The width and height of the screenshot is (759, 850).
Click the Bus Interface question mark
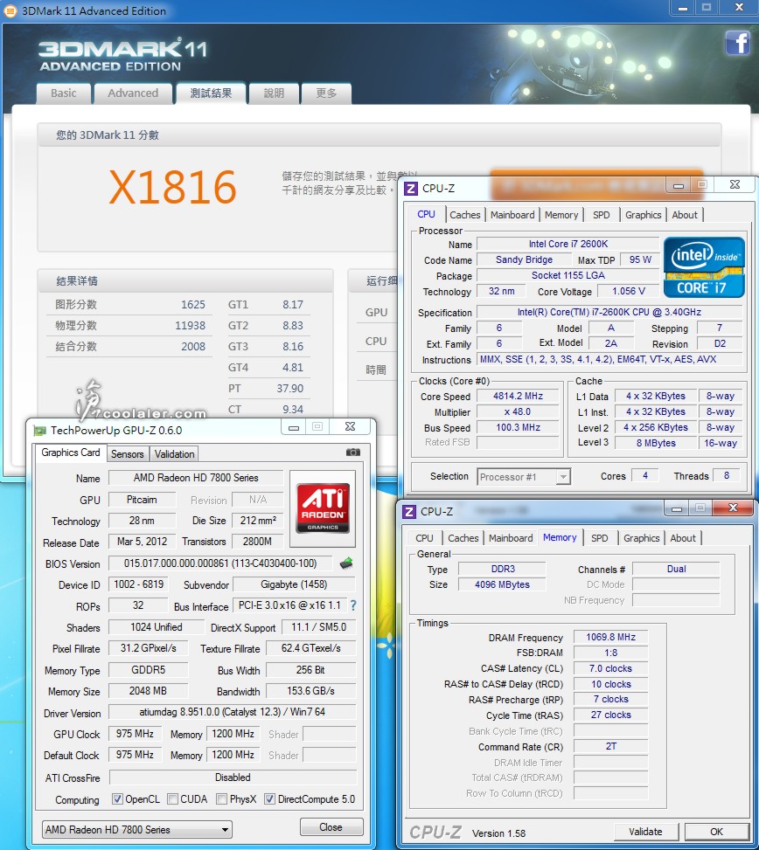click(x=354, y=605)
